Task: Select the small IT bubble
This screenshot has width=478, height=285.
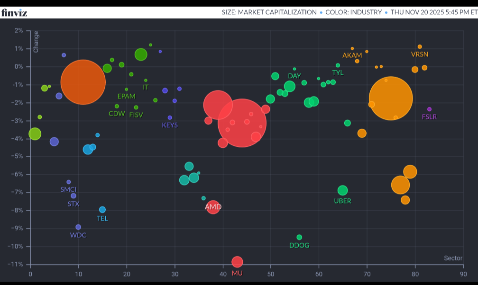Action: click(x=146, y=80)
